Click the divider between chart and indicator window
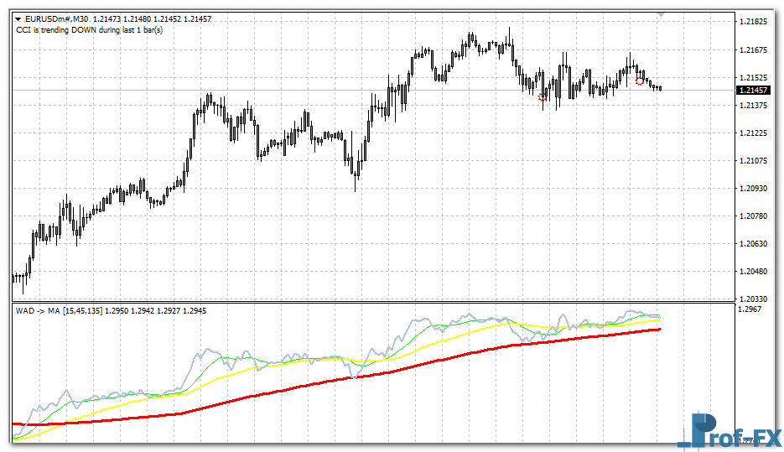 pyautogui.click(x=369, y=302)
